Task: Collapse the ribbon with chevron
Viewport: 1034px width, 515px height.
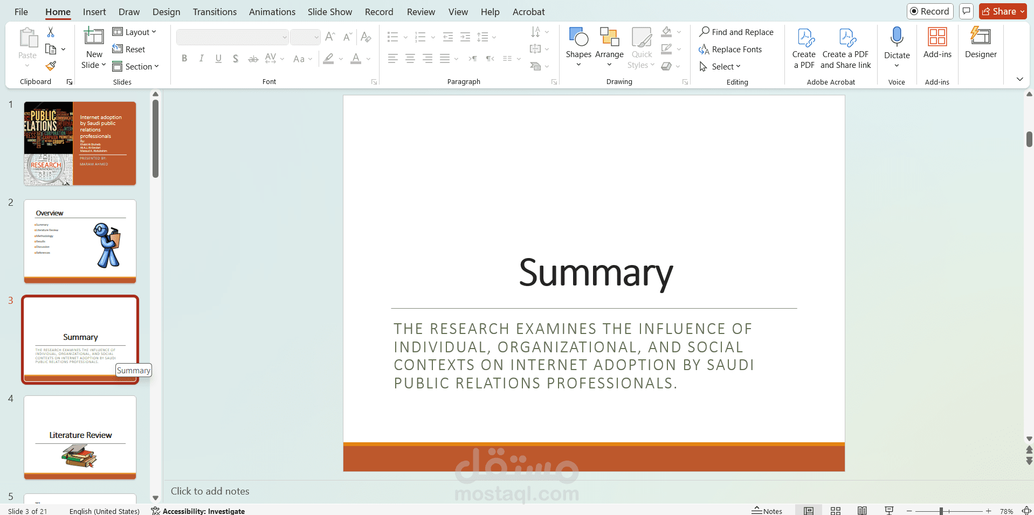Action: click(x=1019, y=79)
